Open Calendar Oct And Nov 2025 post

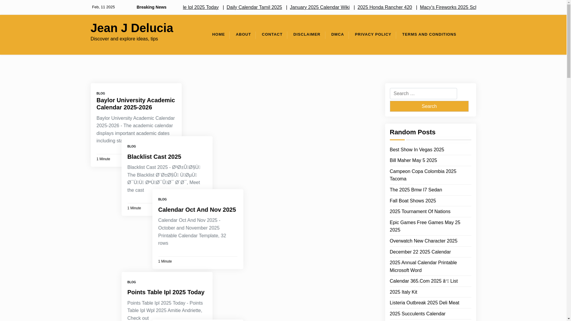coord(197,210)
